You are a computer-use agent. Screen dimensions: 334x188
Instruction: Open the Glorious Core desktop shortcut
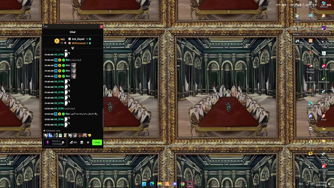point(297,42)
